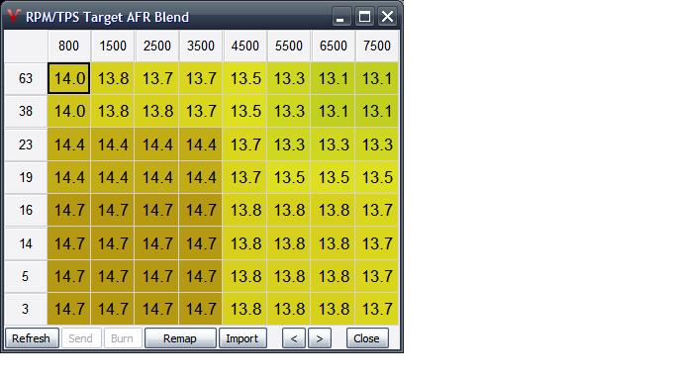Select 13.8 cell in row 14, column 4500
The image size is (676, 380).
[x=244, y=243]
